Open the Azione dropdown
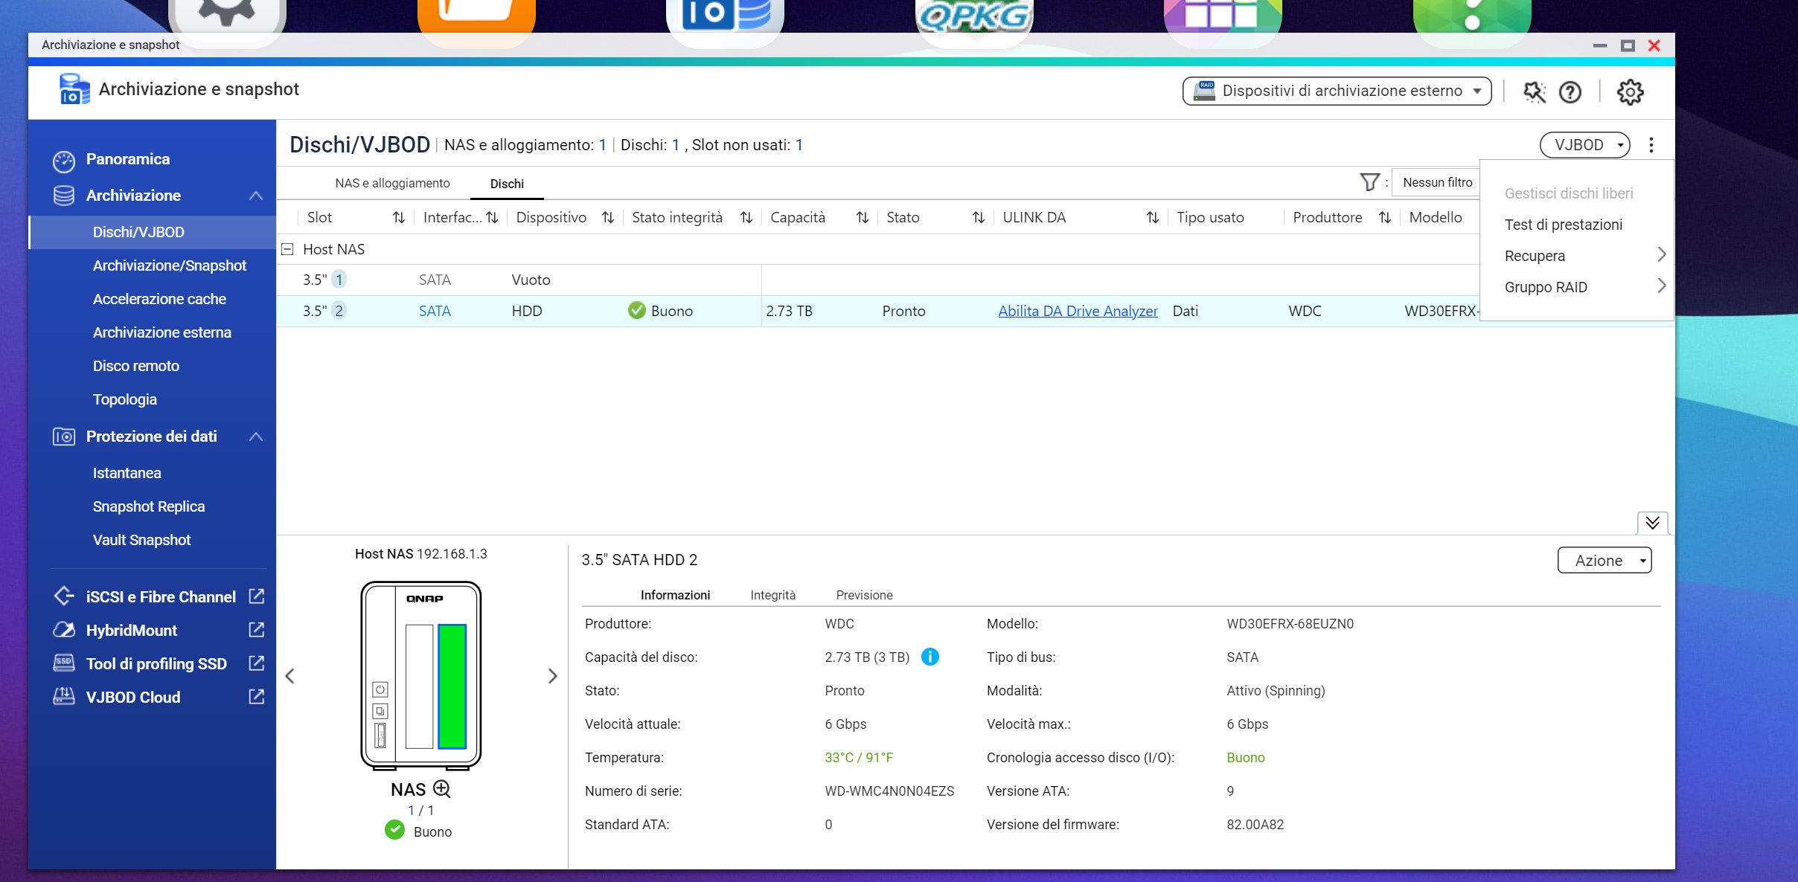 click(x=1604, y=560)
